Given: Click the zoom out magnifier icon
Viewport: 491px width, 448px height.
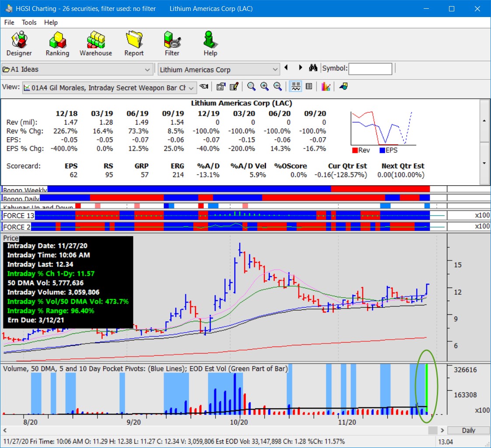Looking at the screenshot, I should (x=278, y=87).
